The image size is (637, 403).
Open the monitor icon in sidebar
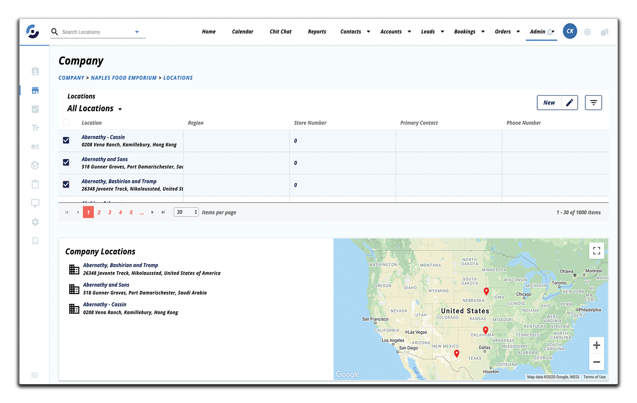coord(35,203)
